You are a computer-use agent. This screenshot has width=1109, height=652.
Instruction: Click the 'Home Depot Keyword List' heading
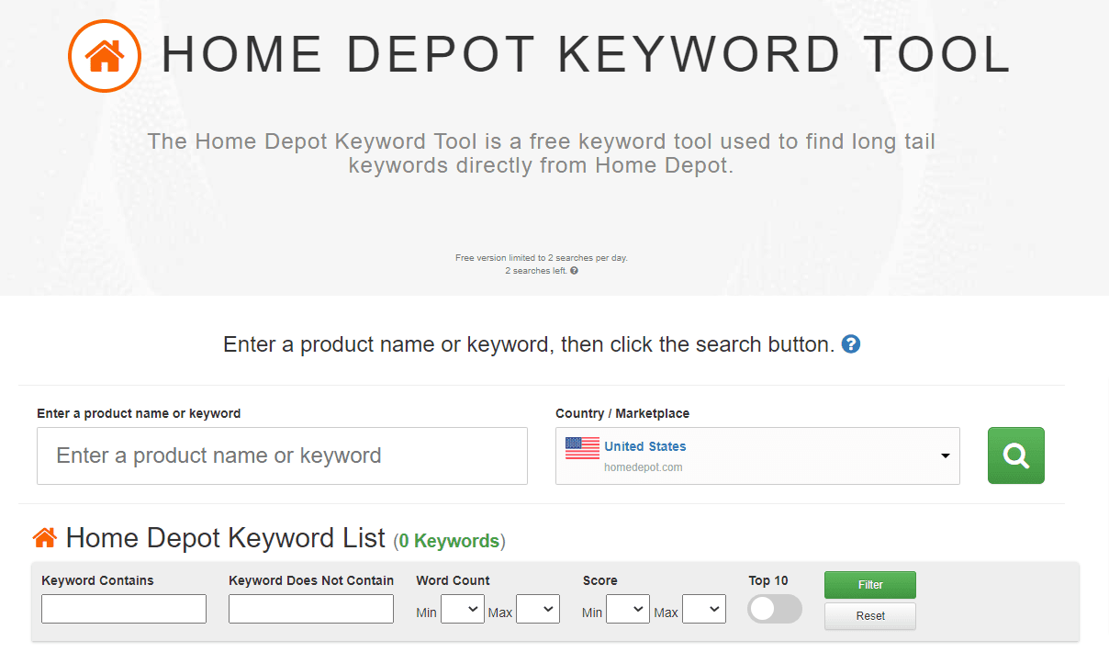click(226, 537)
